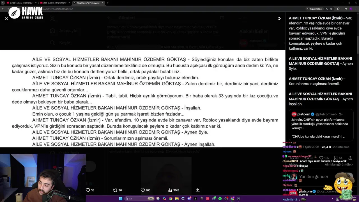Open the tab search dropdown
This screenshot has width=359, height=202.
[2, 3]
